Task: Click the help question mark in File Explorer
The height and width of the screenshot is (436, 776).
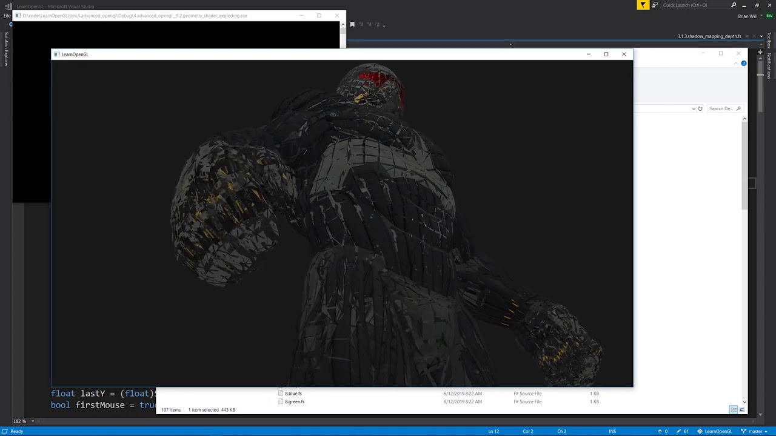Action: point(744,64)
